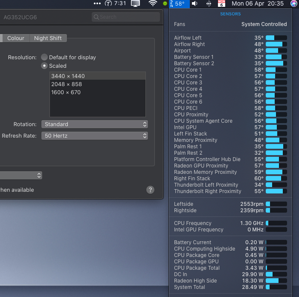Switch to the Colour tab

tap(16, 38)
